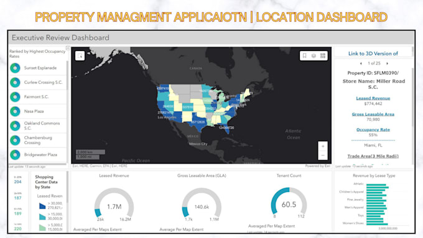Expand the occupancy rates list panel
This screenshot has height=238, width=423.
[67, 48]
